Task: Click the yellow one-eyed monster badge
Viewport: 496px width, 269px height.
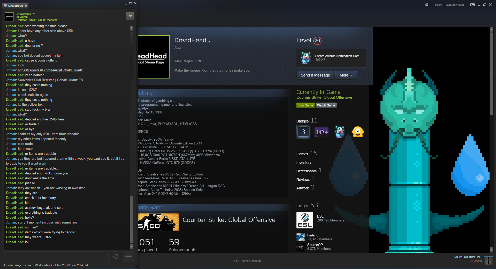Action: tap(358, 132)
